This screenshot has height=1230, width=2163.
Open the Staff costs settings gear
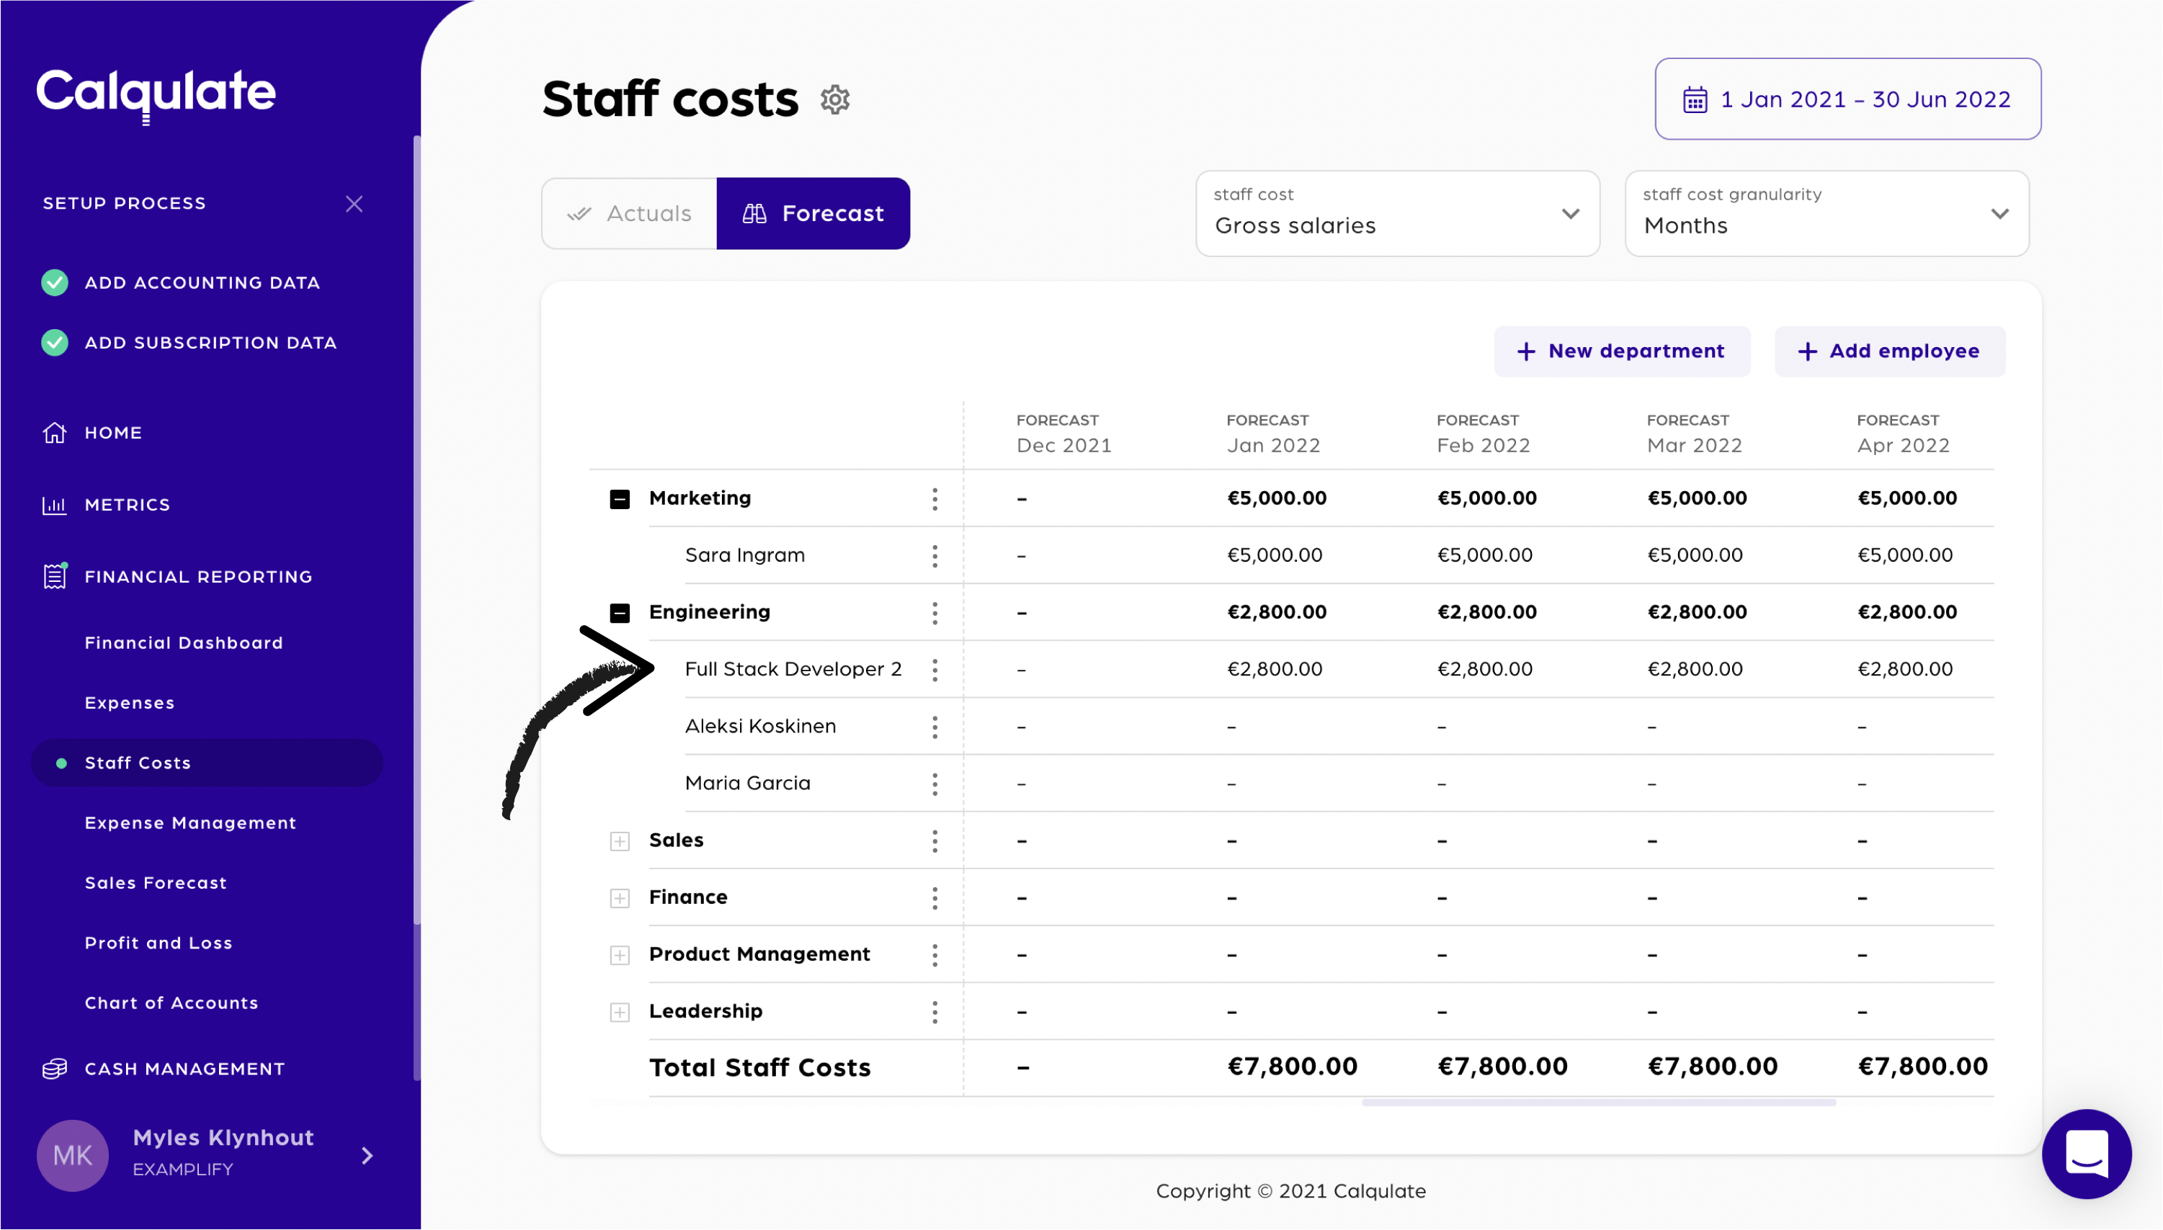click(834, 99)
